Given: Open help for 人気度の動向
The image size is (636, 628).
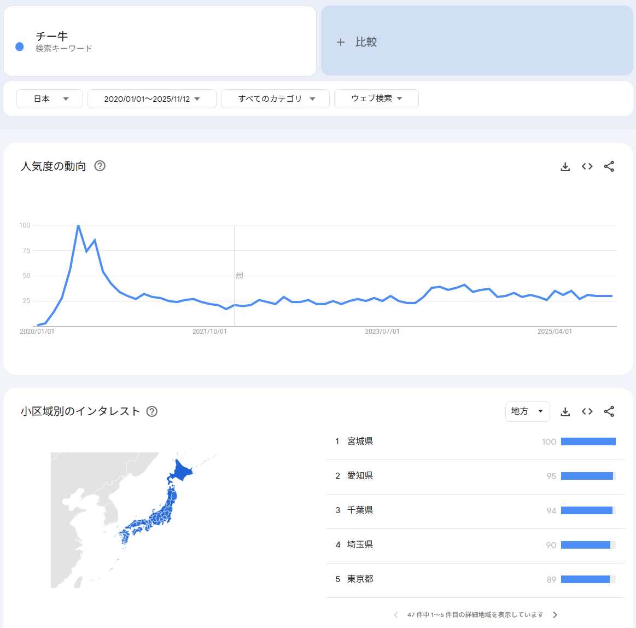Looking at the screenshot, I should point(100,166).
